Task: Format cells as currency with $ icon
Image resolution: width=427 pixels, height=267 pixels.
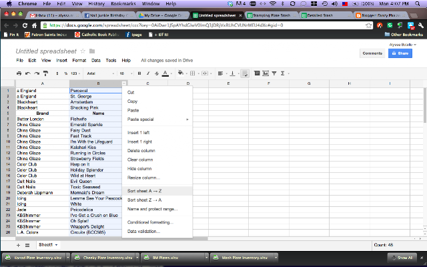Action: coord(57,73)
